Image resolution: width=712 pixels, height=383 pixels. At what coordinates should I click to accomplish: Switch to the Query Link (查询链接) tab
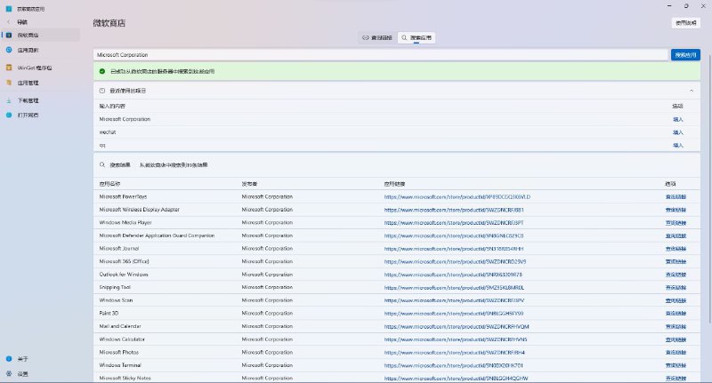[x=376, y=38]
